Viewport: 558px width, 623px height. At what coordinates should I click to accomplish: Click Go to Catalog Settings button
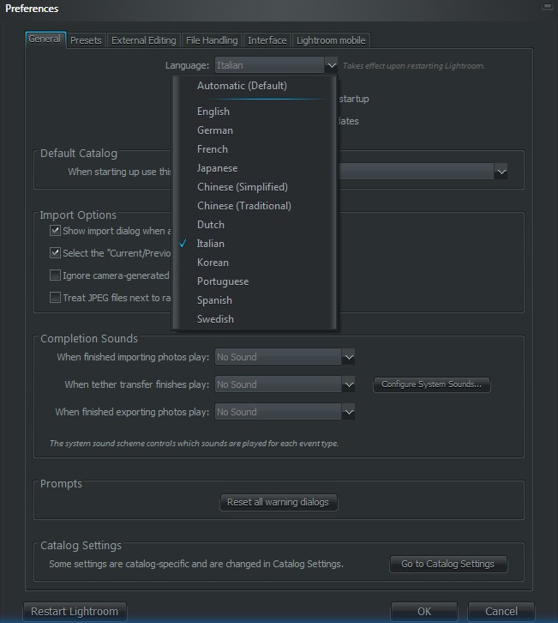pyautogui.click(x=448, y=564)
